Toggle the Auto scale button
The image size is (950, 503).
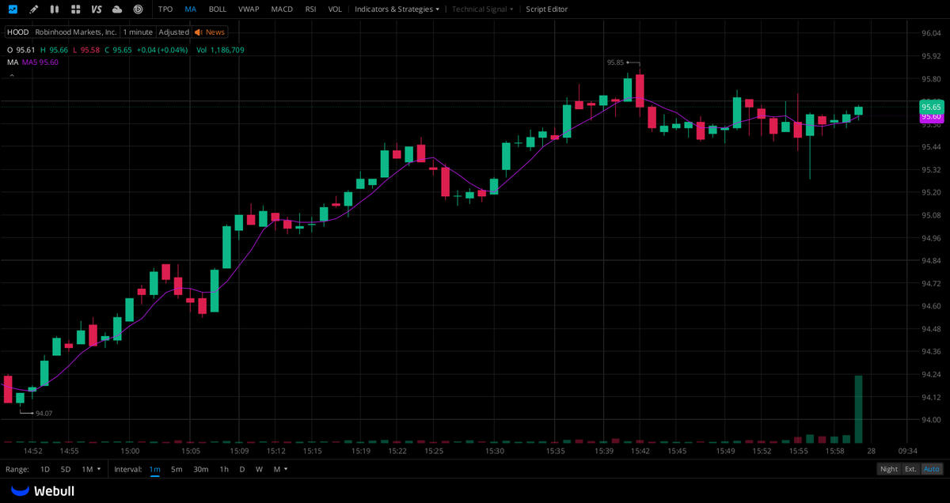[932, 469]
